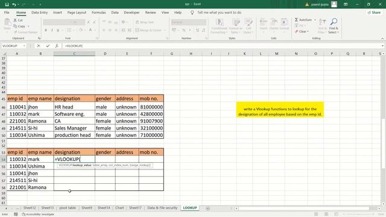386x217 pixels.
Task: Open the File menu
Action: coord(7,12)
